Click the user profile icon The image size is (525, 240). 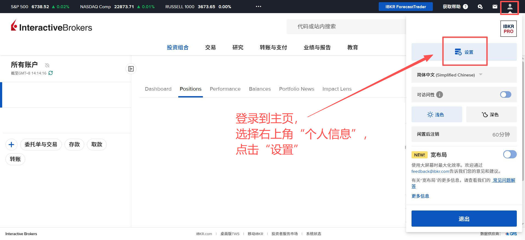510,7
